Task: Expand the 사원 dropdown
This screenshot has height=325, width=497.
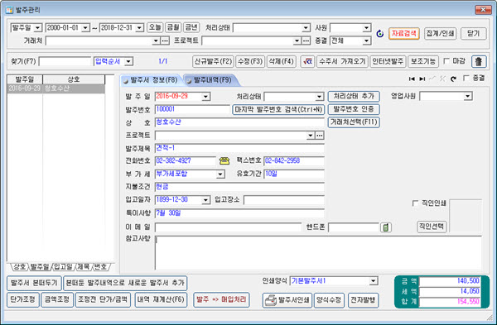Action: coord(366,28)
